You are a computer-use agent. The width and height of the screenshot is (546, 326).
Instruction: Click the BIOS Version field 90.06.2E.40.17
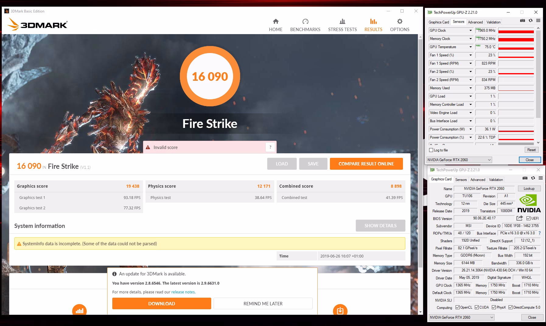tap(484, 218)
